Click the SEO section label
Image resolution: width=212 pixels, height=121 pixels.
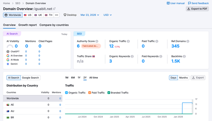pyautogui.click(x=79, y=34)
